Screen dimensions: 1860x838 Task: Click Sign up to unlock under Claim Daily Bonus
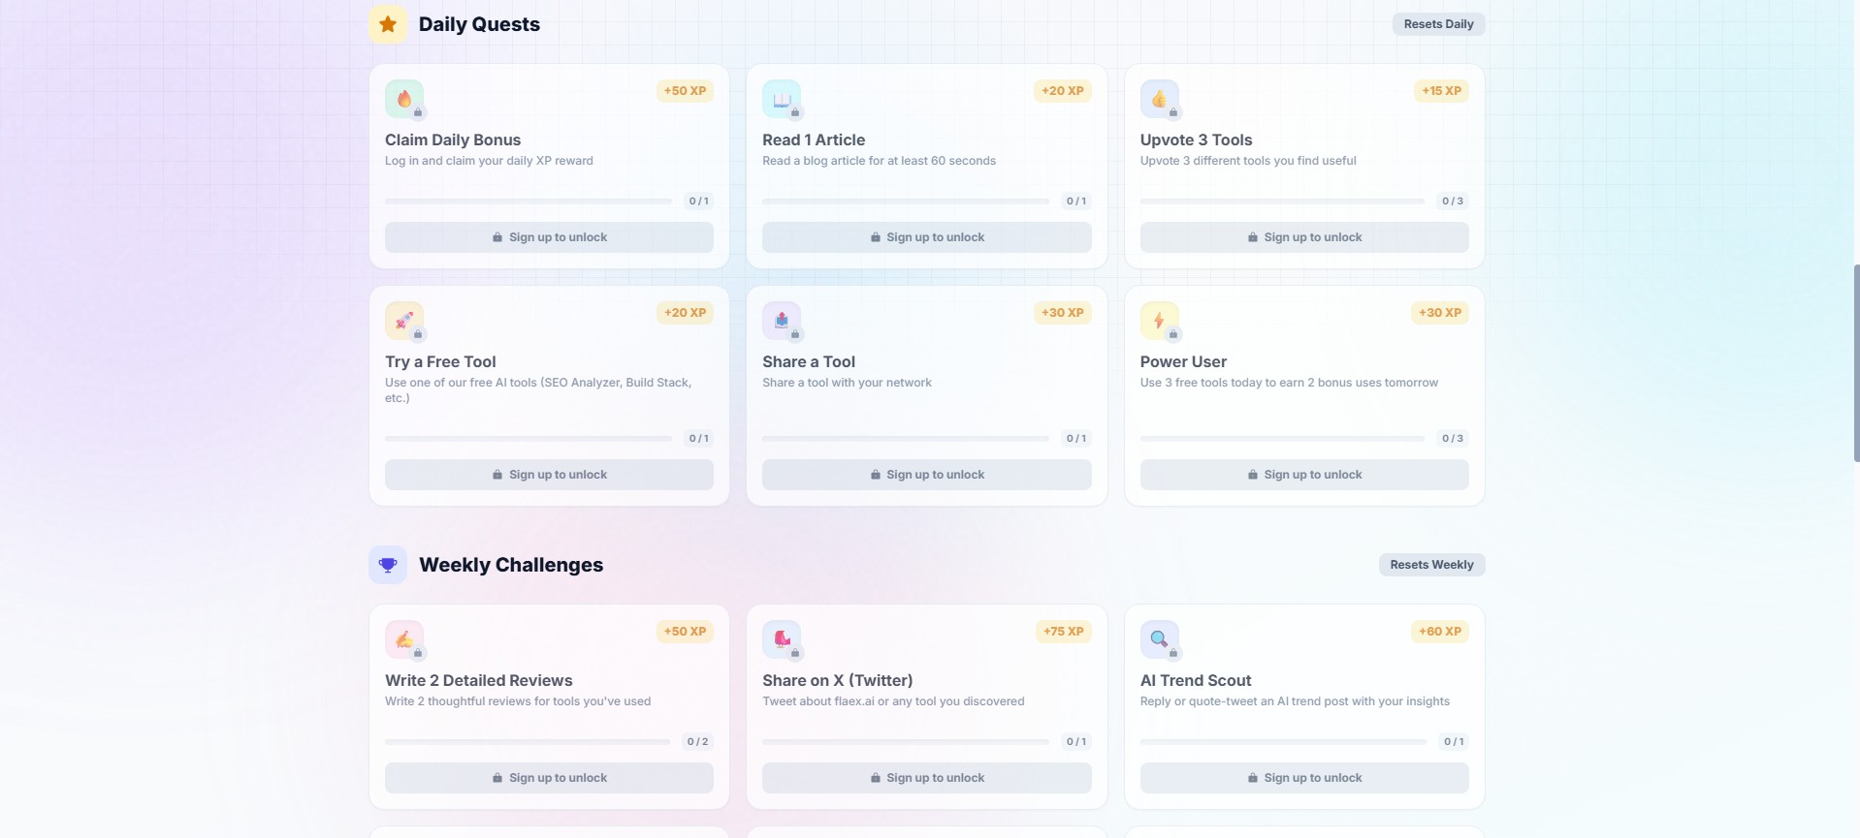[x=548, y=236]
